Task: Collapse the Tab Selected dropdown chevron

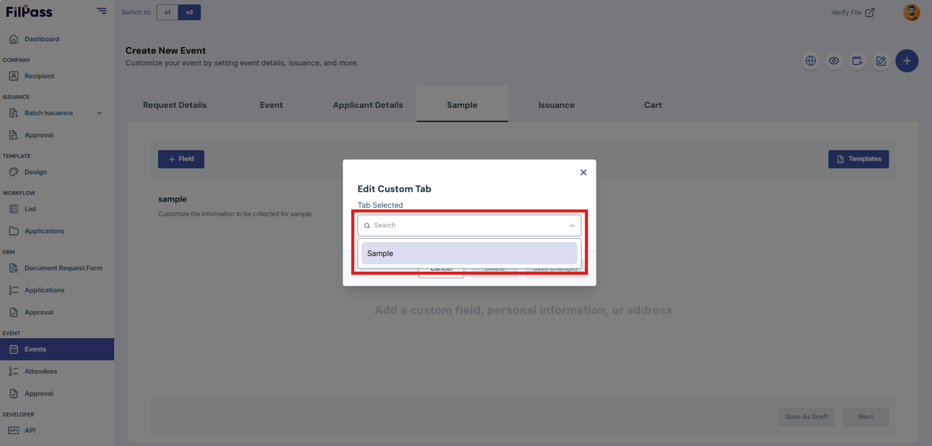Action: [572, 226]
